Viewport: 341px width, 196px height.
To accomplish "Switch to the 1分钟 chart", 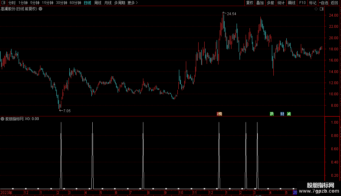I will (23, 3).
